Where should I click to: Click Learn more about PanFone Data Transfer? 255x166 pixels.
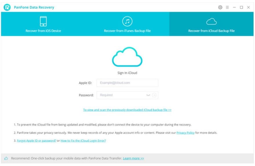tap(133, 158)
